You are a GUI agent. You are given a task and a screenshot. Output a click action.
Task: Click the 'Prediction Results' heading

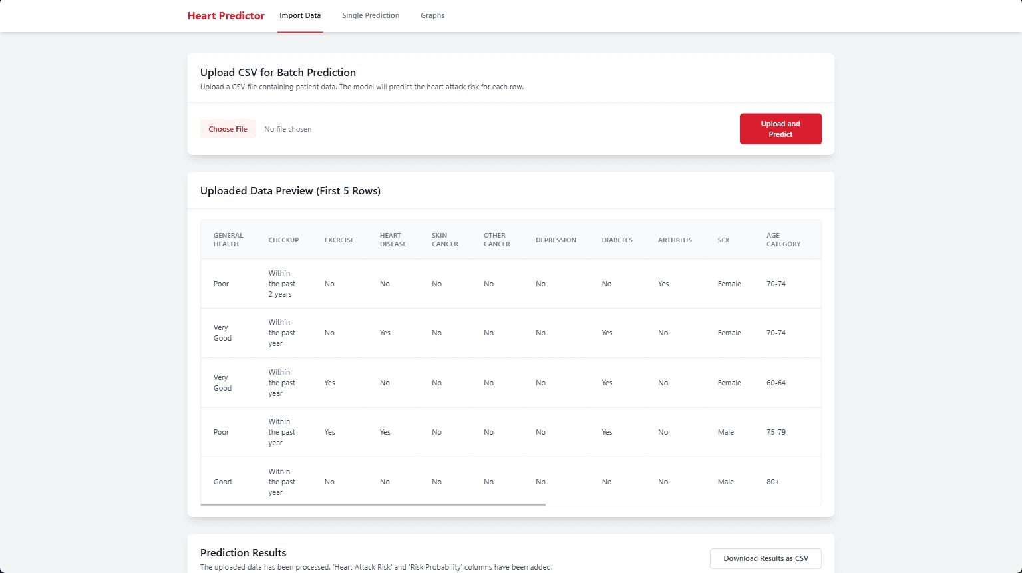point(244,553)
